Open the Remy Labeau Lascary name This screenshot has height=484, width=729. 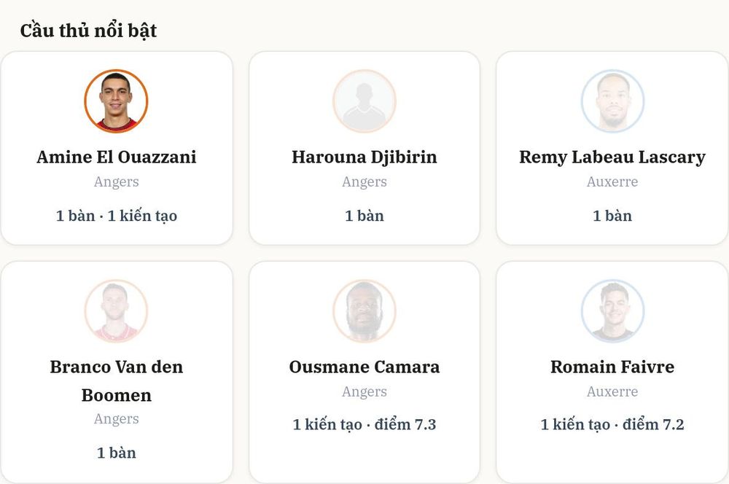pyautogui.click(x=612, y=157)
